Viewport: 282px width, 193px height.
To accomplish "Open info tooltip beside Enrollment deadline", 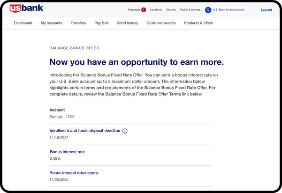I will [125, 131].
